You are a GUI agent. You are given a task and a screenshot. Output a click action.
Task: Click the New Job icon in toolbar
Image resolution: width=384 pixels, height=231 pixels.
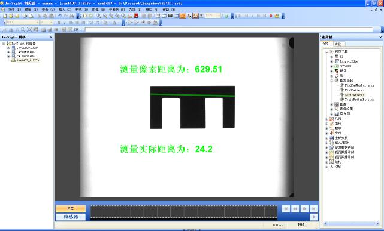[5, 16]
